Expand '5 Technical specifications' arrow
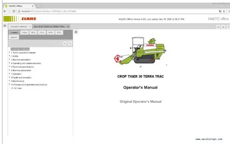 [9, 67]
